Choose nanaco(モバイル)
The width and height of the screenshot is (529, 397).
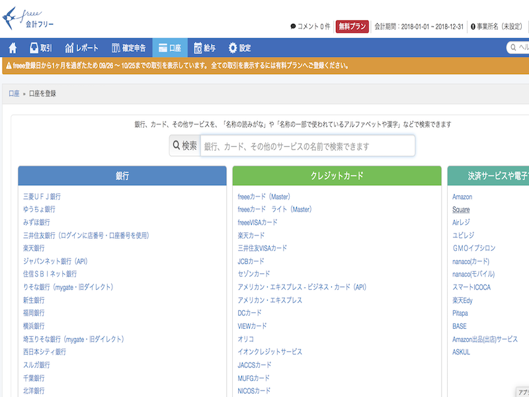click(x=473, y=274)
